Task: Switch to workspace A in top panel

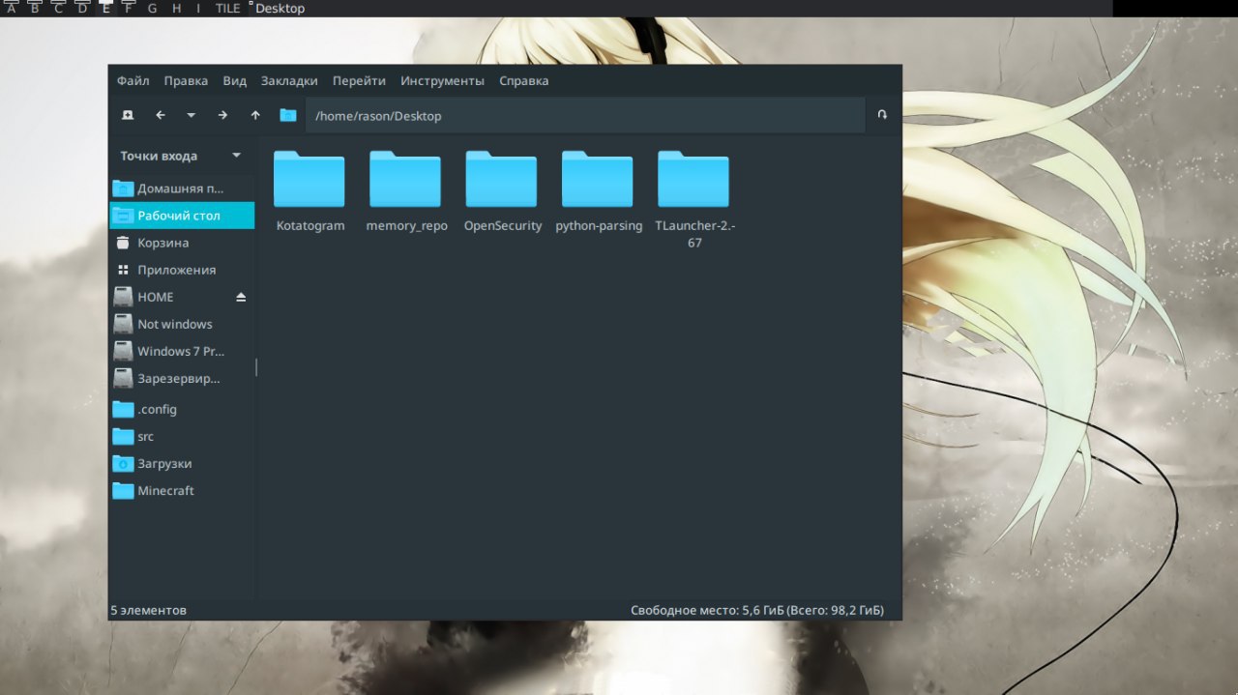Action: [x=12, y=8]
